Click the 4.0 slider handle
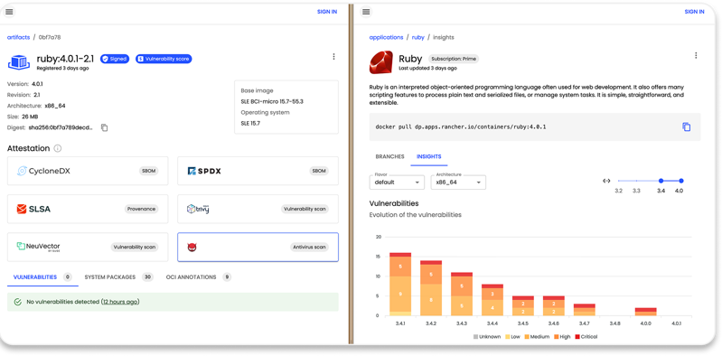 click(681, 181)
